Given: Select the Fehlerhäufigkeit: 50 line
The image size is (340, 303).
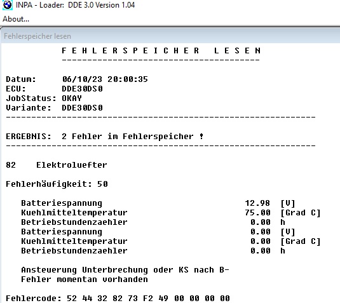Looking at the screenshot, I should pyautogui.click(x=57, y=184).
